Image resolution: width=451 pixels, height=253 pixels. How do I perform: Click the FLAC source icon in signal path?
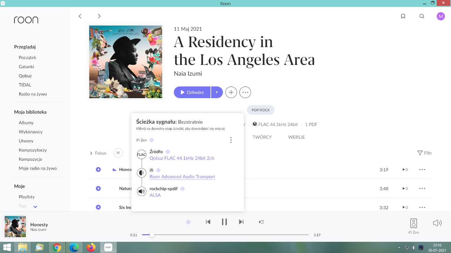[141, 155]
